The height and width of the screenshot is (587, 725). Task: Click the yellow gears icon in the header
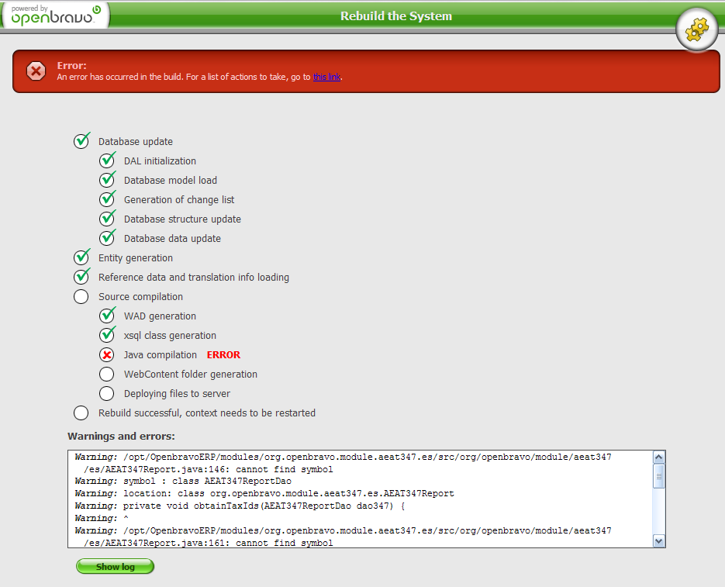pos(697,30)
